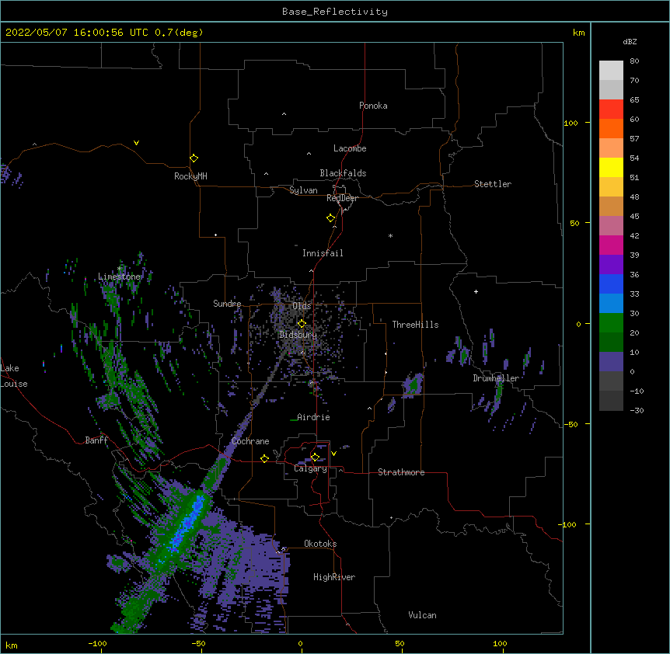
Task: Click the yellow diamond marker inside Calgary
Action: pos(315,457)
